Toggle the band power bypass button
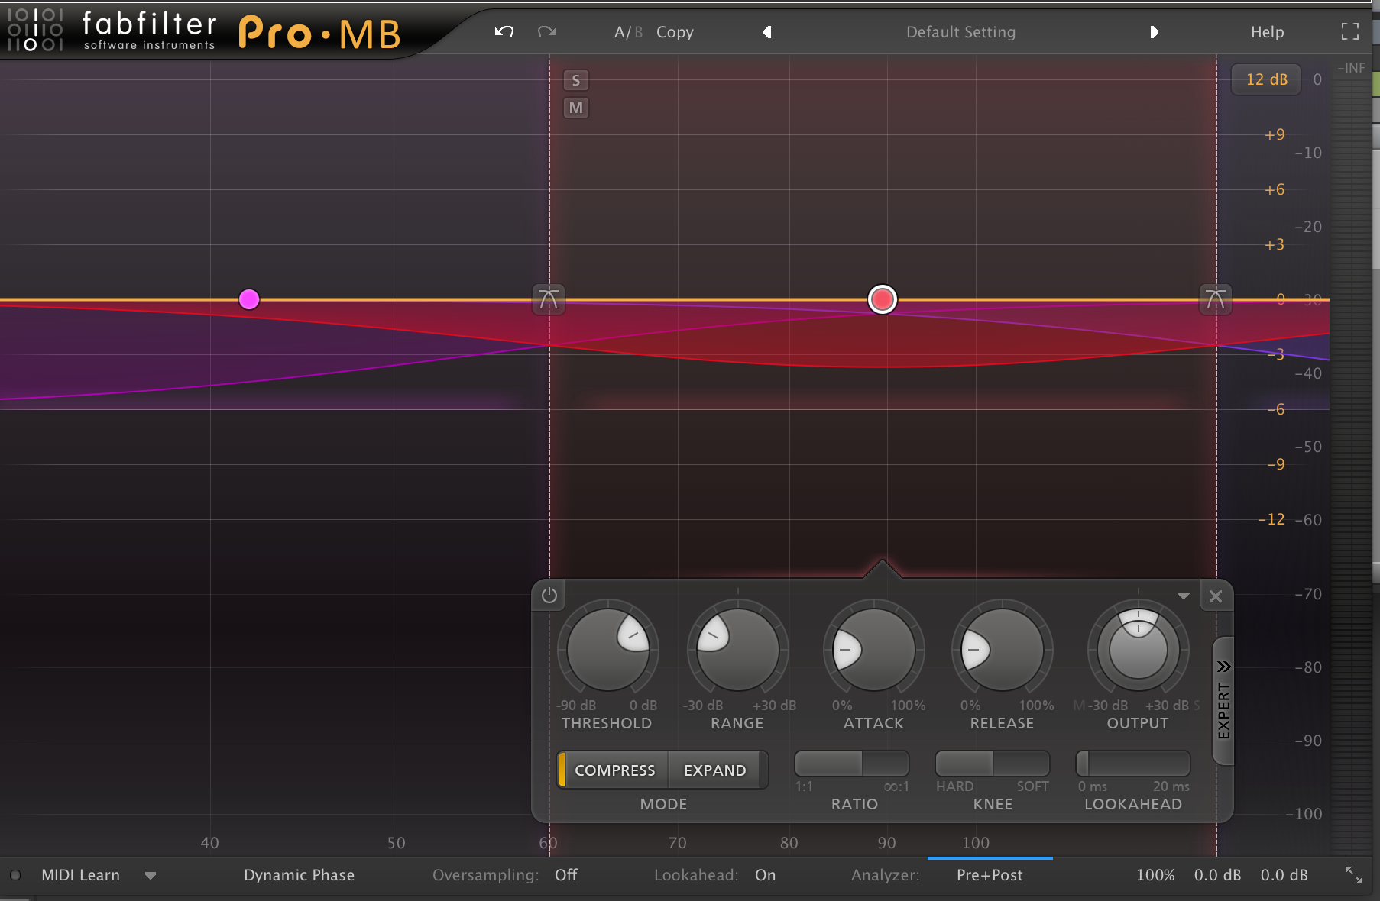The width and height of the screenshot is (1380, 901). (x=549, y=596)
